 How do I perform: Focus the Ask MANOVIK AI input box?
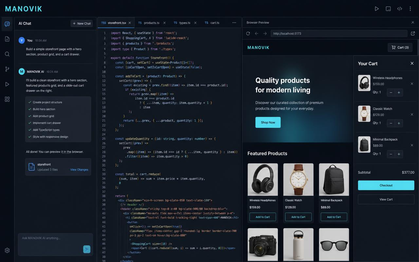[x=55, y=244]
